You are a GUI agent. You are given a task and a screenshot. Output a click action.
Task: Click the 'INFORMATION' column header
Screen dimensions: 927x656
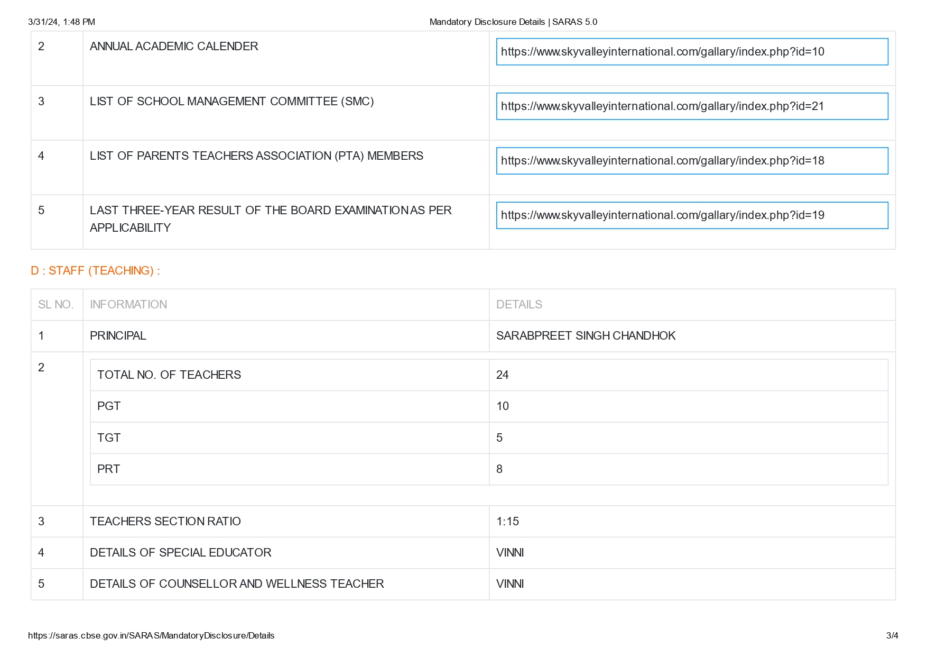(x=128, y=305)
